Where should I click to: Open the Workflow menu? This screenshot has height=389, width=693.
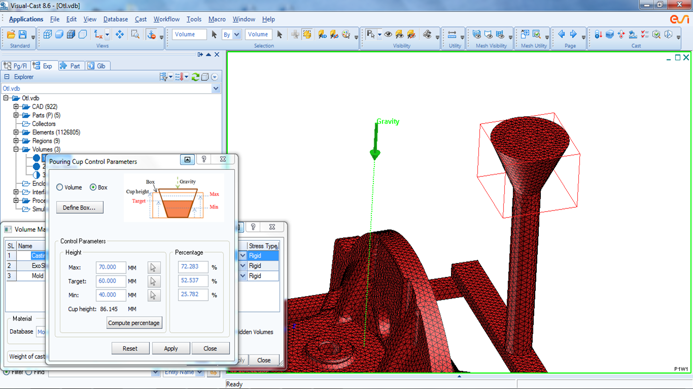[166, 19]
